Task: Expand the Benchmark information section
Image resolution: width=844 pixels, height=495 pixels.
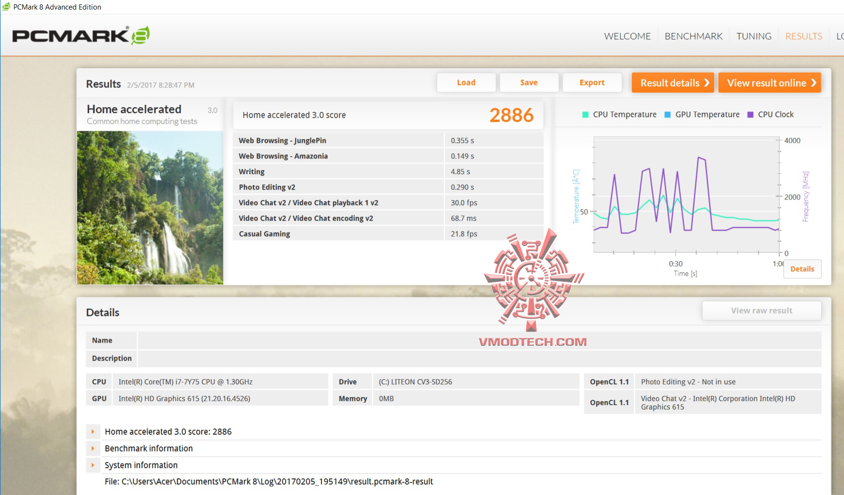Action: [93, 449]
